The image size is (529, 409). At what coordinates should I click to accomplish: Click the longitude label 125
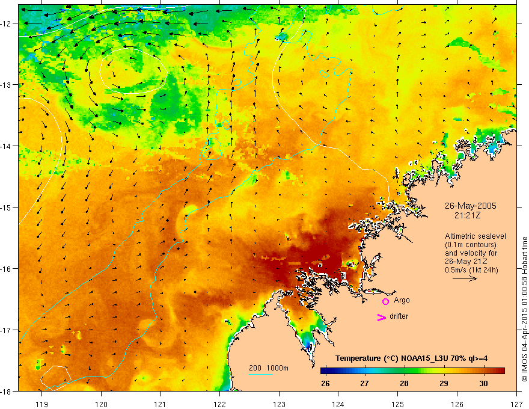398,404
